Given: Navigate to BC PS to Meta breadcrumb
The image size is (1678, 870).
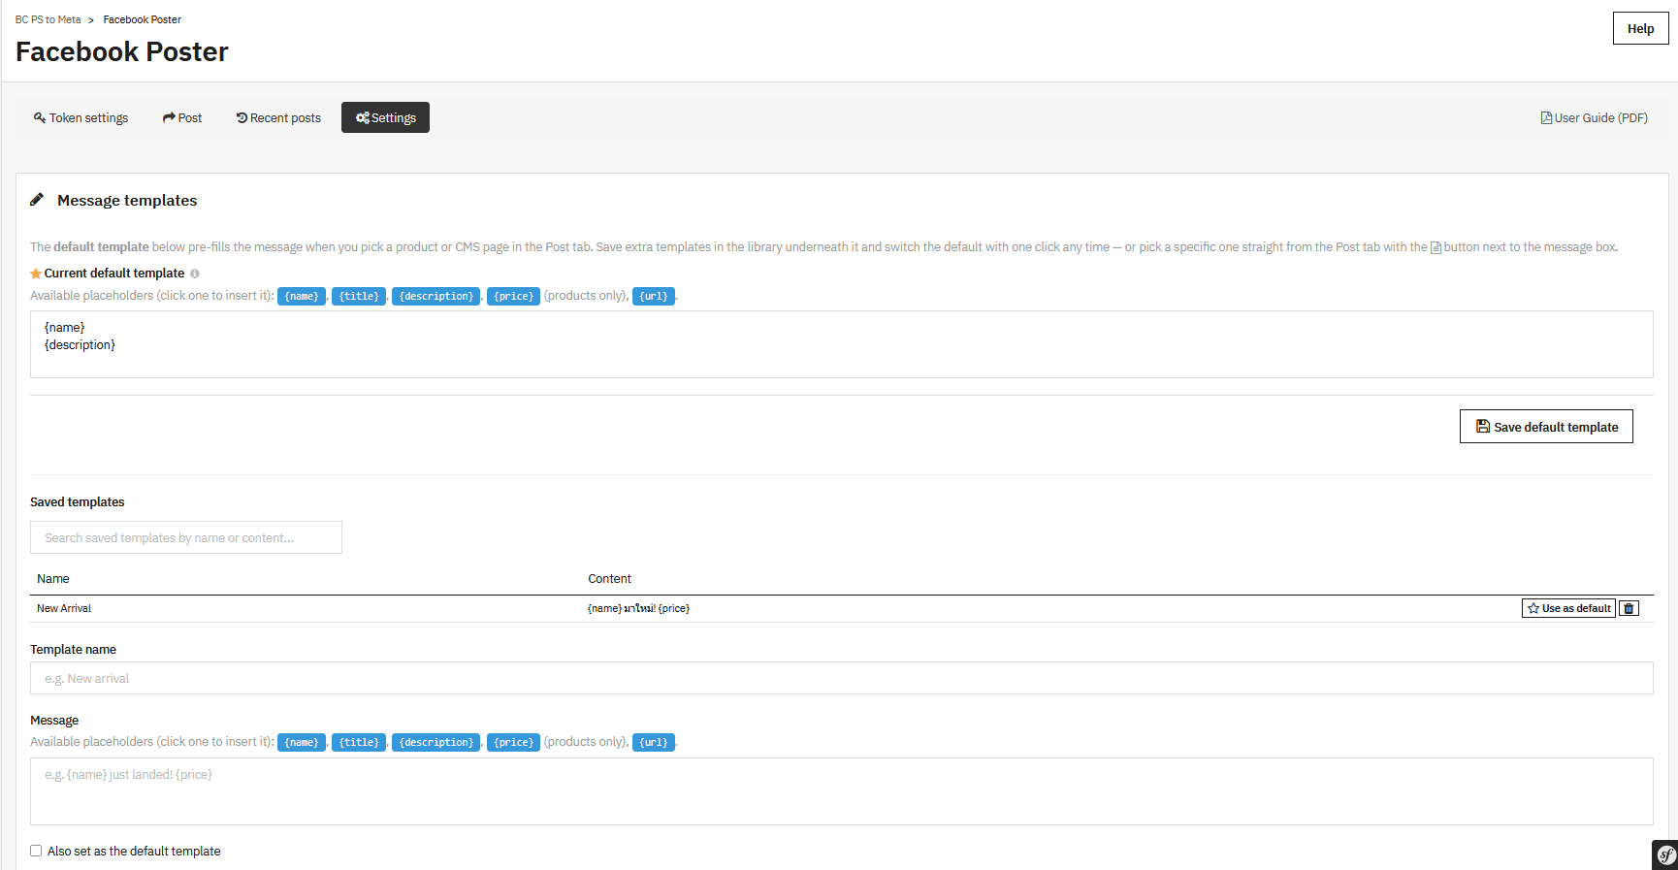Looking at the screenshot, I should coord(48,19).
